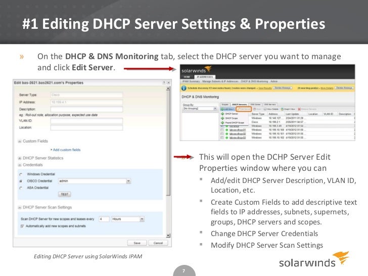Click green status dot of lab-ew-dhcp-01 row
This screenshot has width=368, height=276.
point(226,130)
